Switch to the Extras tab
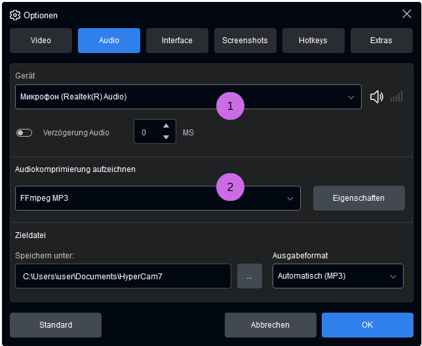Screen dimensions: 422x346 tap(381, 41)
